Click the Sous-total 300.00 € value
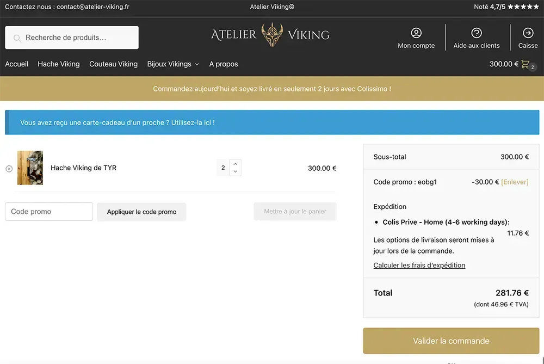Image resolution: width=544 pixels, height=364 pixels. [x=515, y=157]
